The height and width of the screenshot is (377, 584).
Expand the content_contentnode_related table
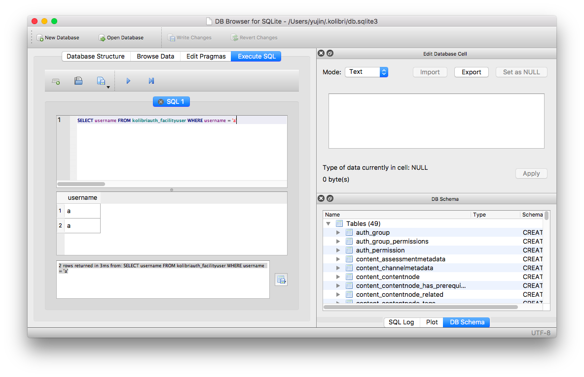338,295
